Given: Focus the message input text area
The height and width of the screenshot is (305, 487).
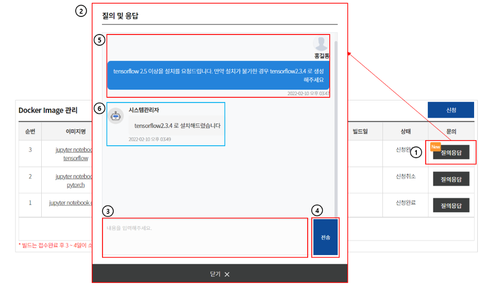Looking at the screenshot, I should pos(205,237).
